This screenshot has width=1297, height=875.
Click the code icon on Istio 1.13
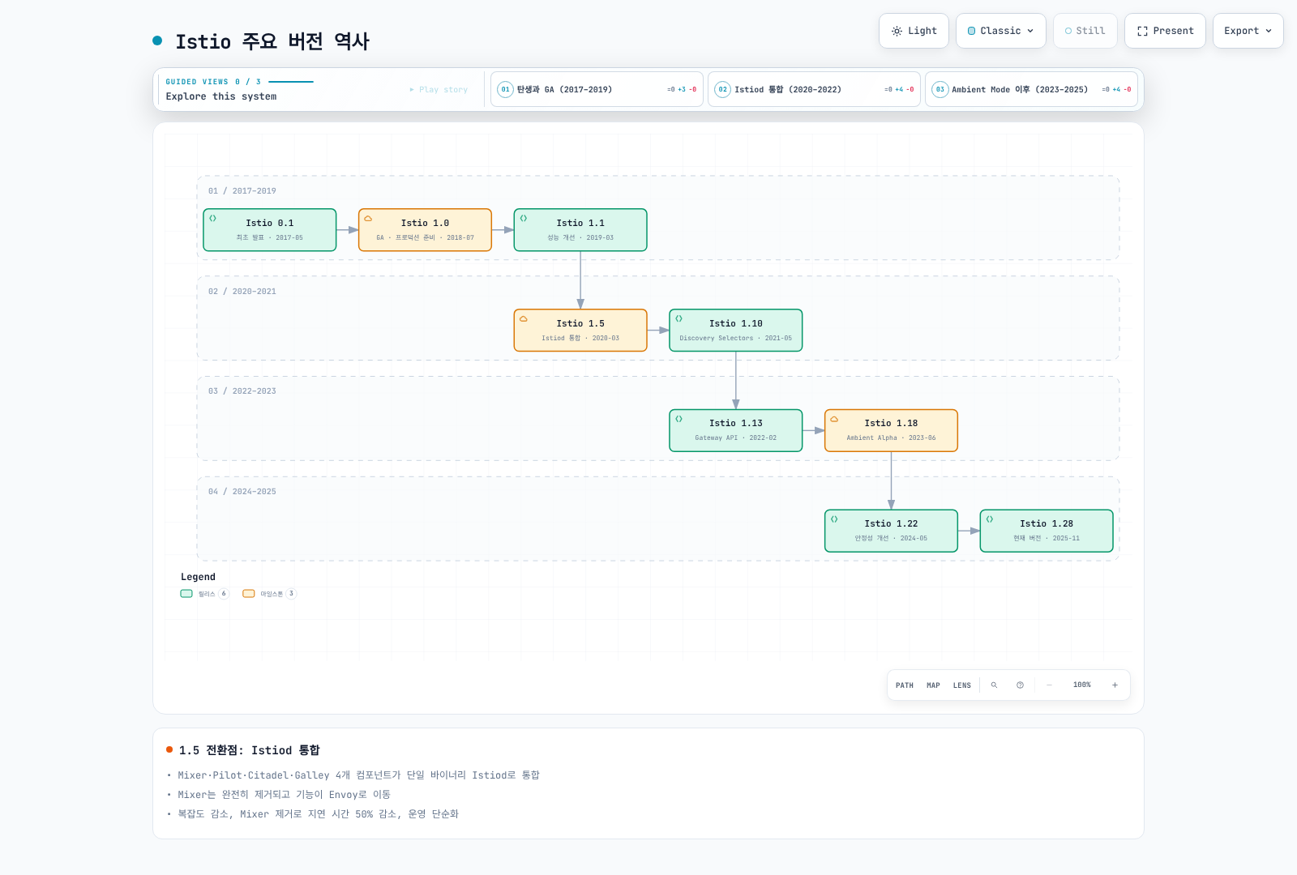(679, 419)
